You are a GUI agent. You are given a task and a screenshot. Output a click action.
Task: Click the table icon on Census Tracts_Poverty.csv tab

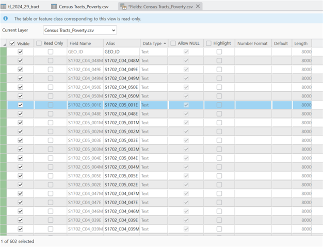[x=54, y=7]
